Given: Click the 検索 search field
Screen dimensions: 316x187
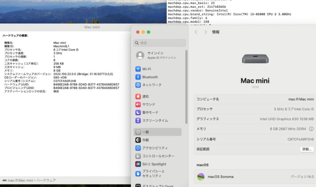Looking at the screenshot, I should (x=160, y=43).
